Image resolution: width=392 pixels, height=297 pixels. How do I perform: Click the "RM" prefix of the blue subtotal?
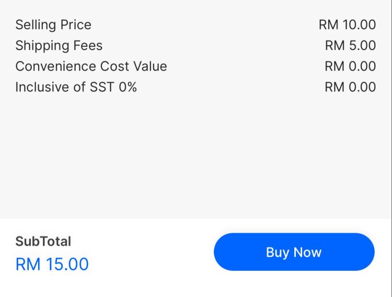point(28,264)
